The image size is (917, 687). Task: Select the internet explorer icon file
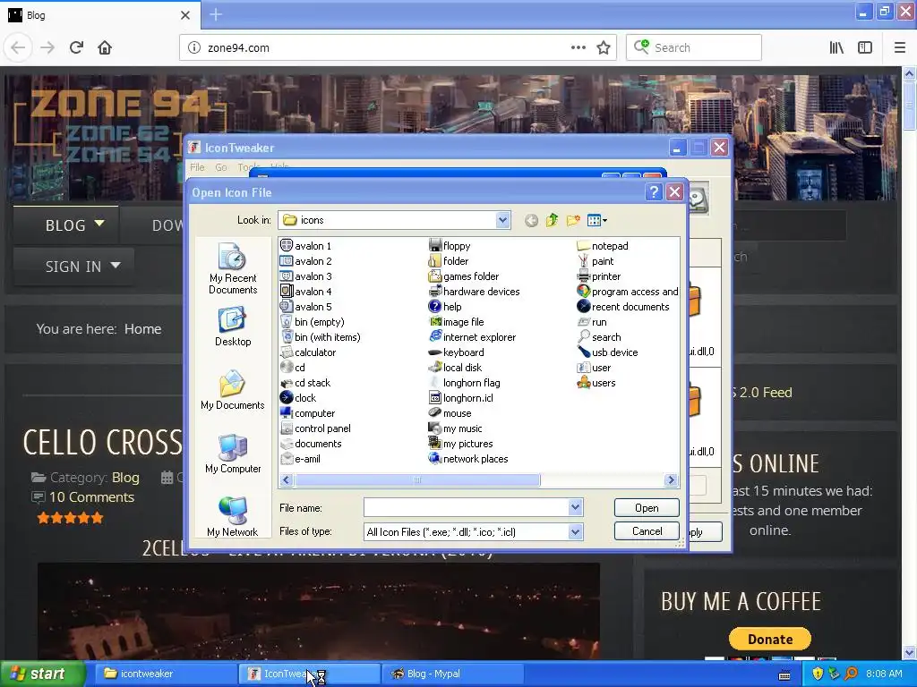click(473, 337)
